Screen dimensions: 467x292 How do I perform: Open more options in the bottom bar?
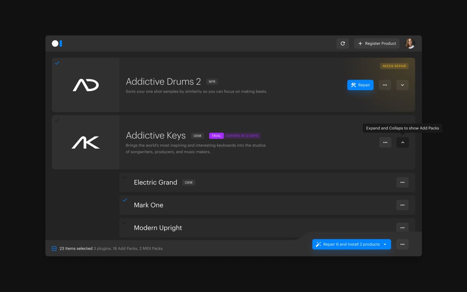click(x=402, y=245)
